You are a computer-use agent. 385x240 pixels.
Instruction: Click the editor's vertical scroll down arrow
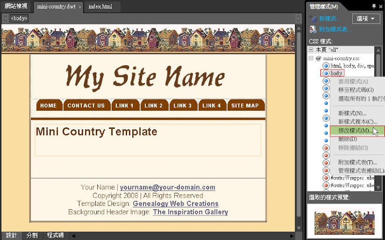298,228
